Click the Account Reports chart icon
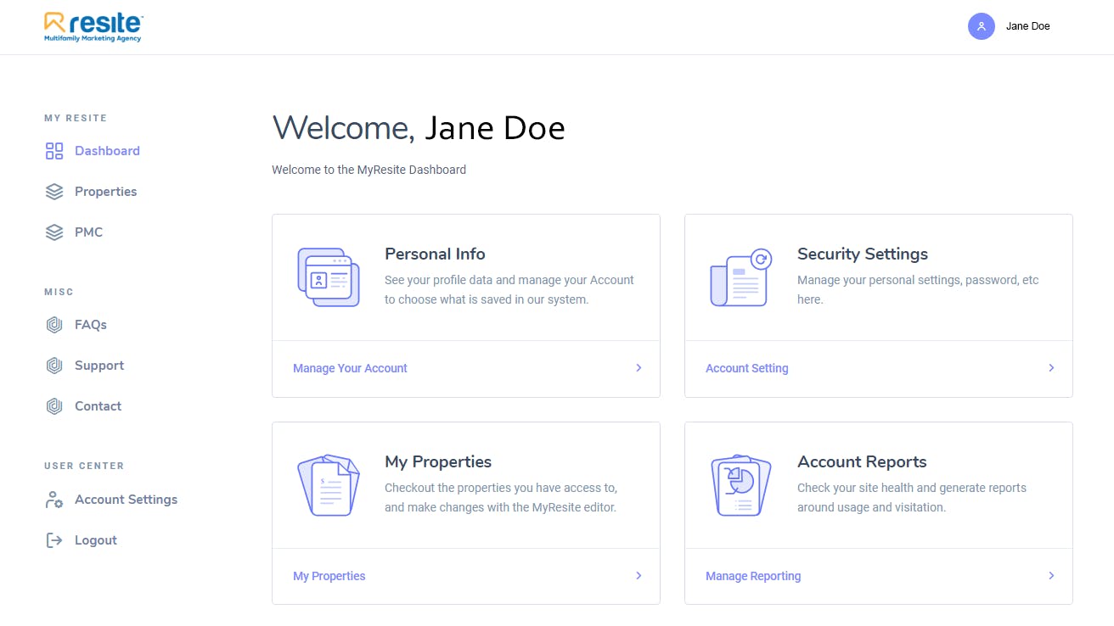The width and height of the screenshot is (1114, 626). coord(740,485)
